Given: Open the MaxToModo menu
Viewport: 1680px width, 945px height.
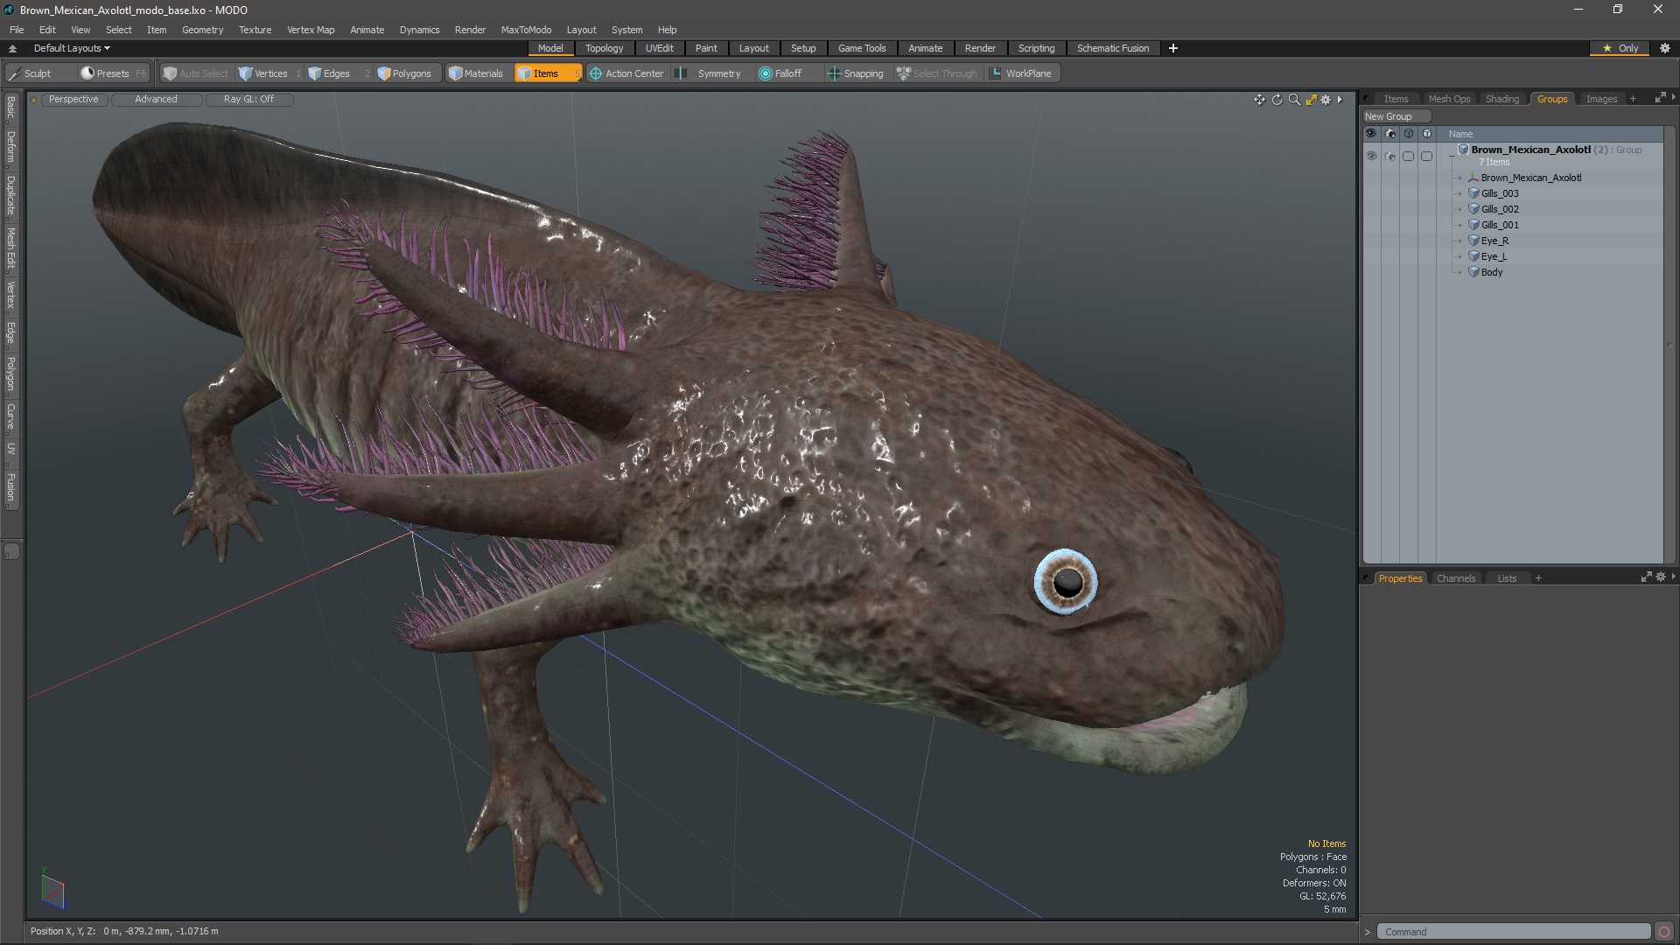Looking at the screenshot, I should click(526, 30).
